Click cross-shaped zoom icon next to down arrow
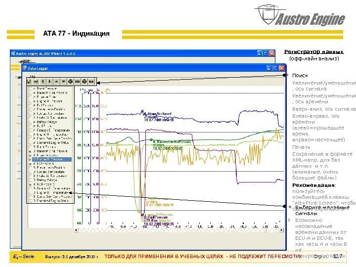The height and width of the screenshot is (267, 356). (x=70, y=81)
